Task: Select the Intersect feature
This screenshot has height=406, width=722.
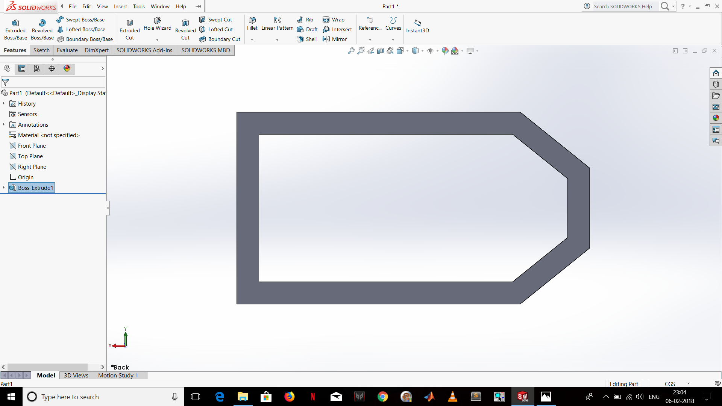Action: (x=337, y=29)
